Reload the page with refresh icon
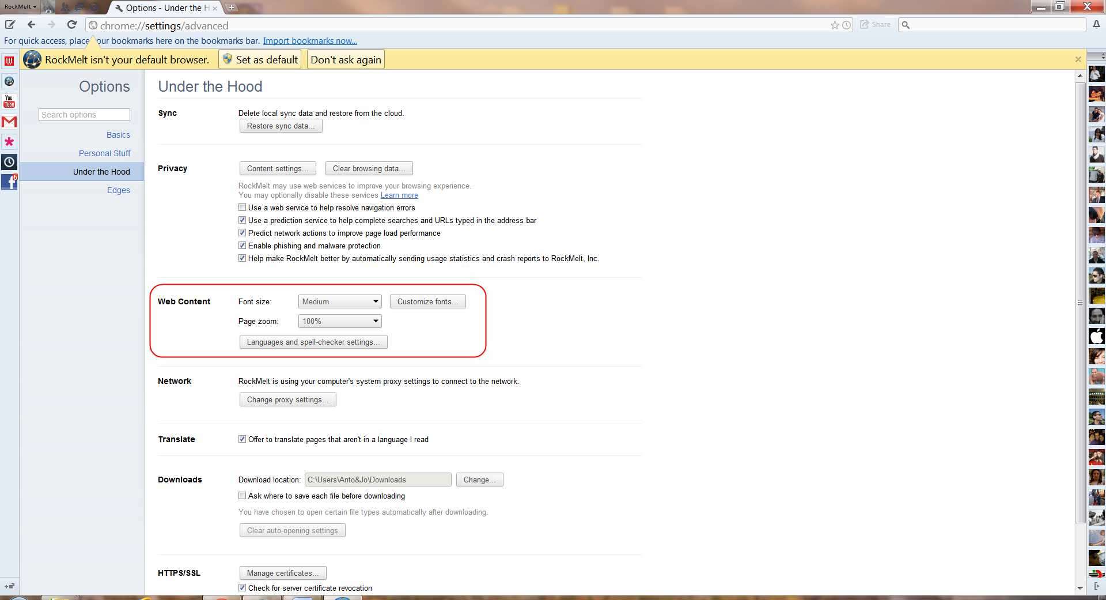Screen dimensions: 1106x600 [x=72, y=25]
